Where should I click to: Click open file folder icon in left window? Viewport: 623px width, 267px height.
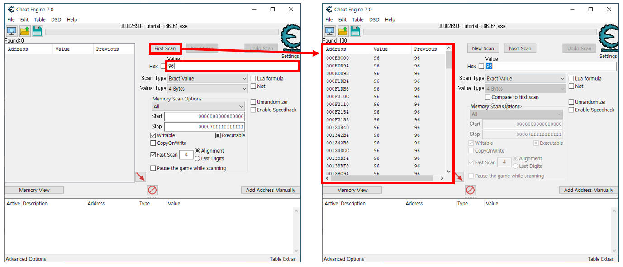[24, 31]
